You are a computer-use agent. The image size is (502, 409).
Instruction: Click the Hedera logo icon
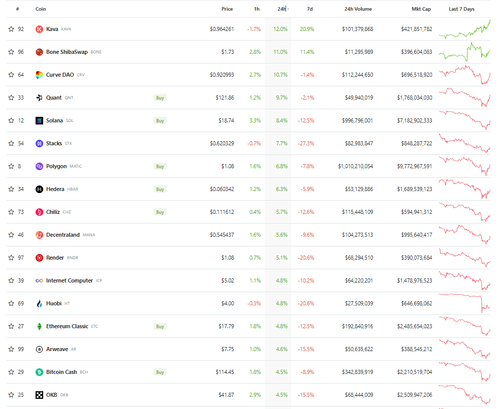click(39, 189)
